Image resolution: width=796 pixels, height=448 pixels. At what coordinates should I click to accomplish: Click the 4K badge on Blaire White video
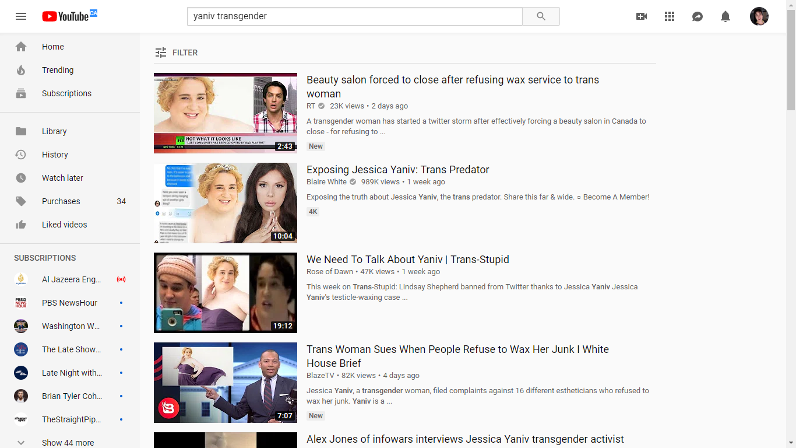point(313,212)
